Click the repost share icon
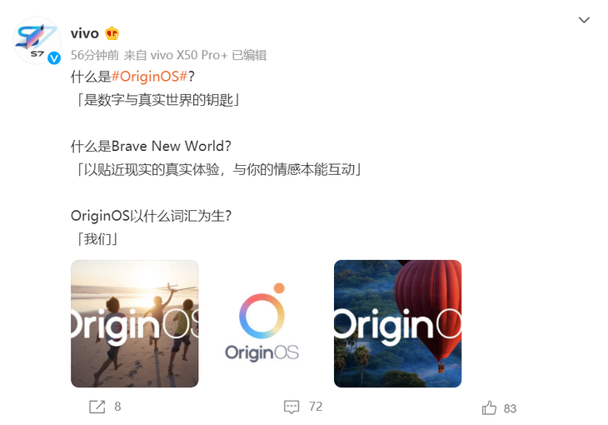This screenshot has height=425, width=608. pyautogui.click(x=97, y=407)
